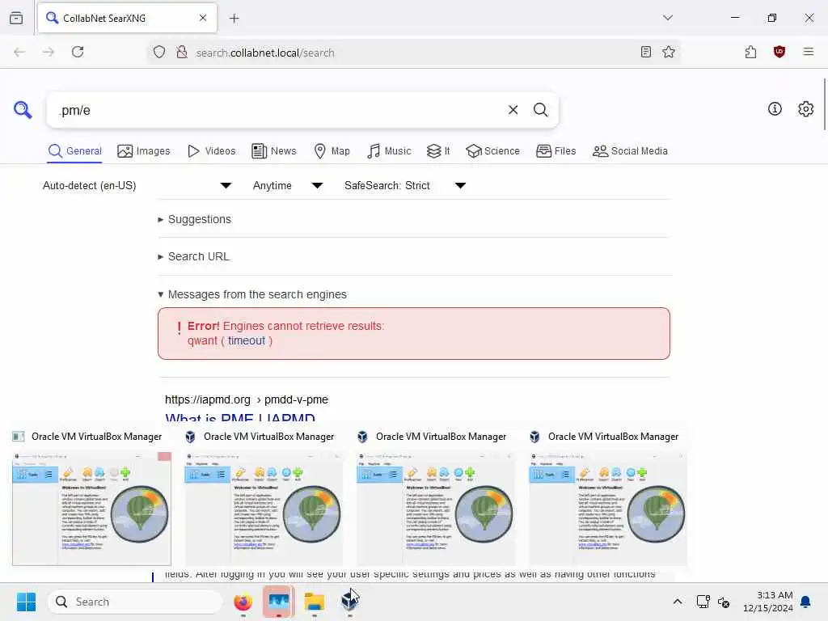Open the Extensions puzzle icon
This screenshot has width=828, height=621.
(750, 52)
